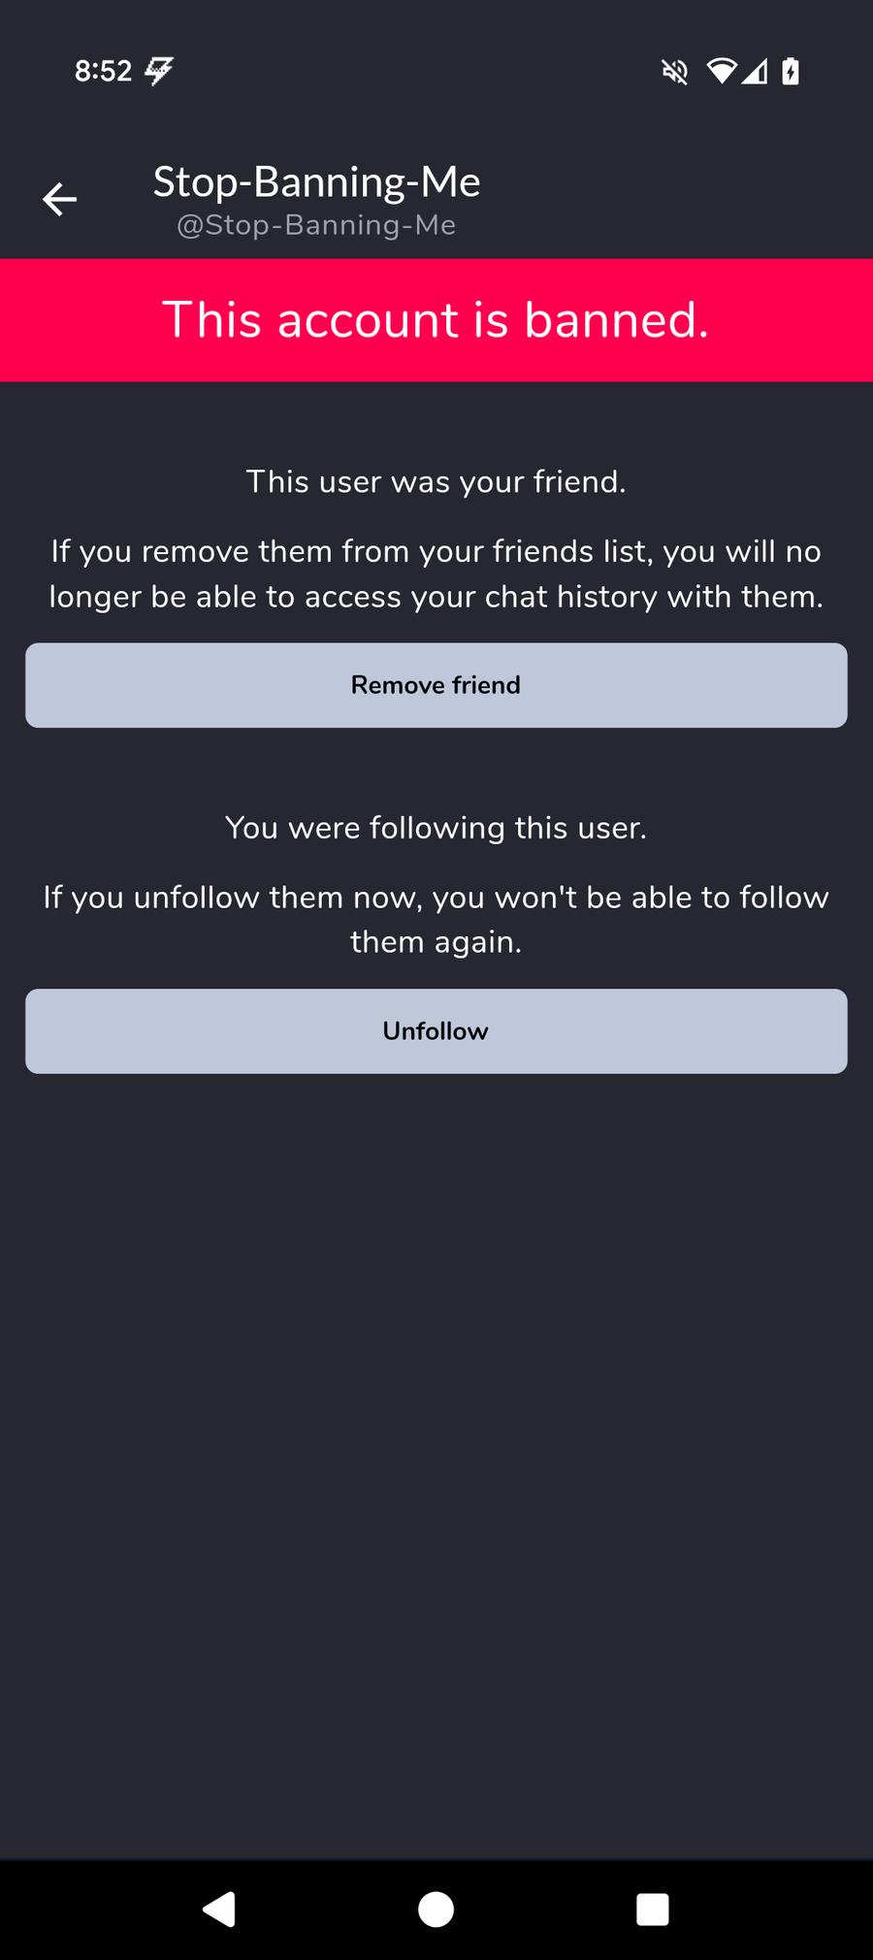Tap the cellular signal status icon

pyautogui.click(x=755, y=71)
